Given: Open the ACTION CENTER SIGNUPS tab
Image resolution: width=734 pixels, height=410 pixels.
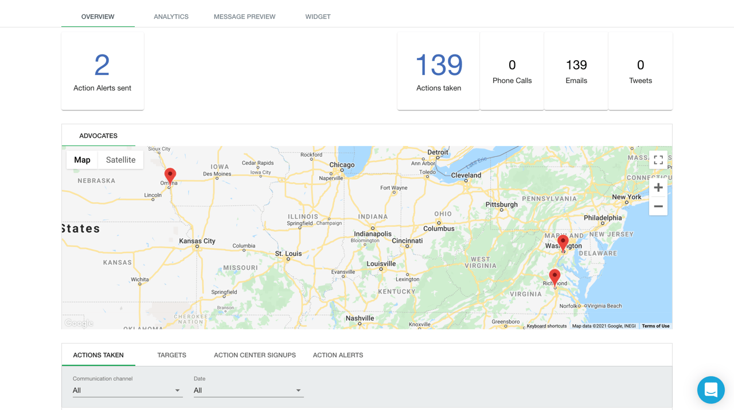Looking at the screenshot, I should pyautogui.click(x=255, y=355).
